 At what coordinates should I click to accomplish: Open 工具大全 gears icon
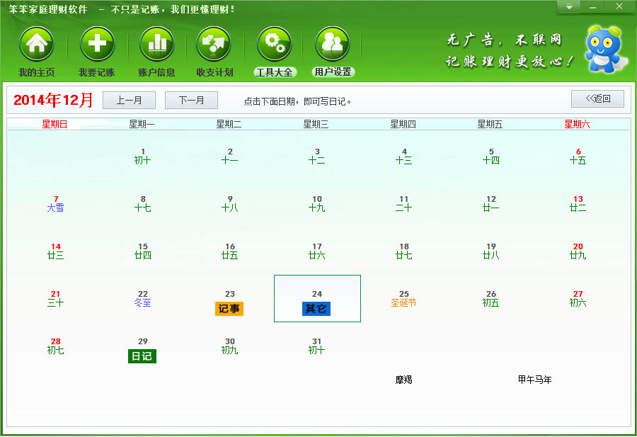[x=275, y=45]
